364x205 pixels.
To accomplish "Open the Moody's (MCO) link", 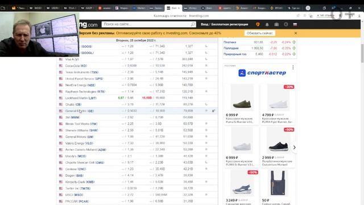I will point(76,156).
